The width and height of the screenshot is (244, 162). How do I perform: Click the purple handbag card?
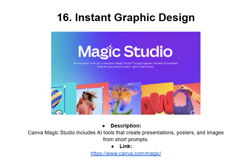pyautogui.click(x=187, y=99)
